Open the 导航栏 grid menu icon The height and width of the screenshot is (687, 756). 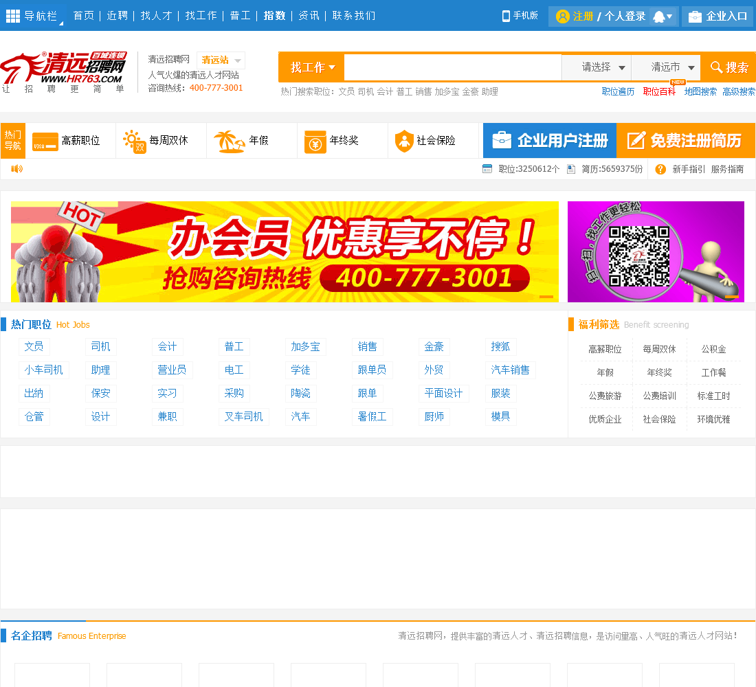point(12,16)
